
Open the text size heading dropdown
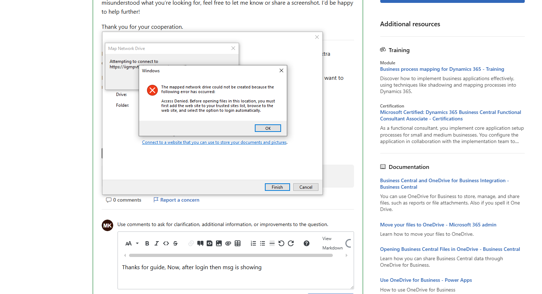(x=132, y=243)
